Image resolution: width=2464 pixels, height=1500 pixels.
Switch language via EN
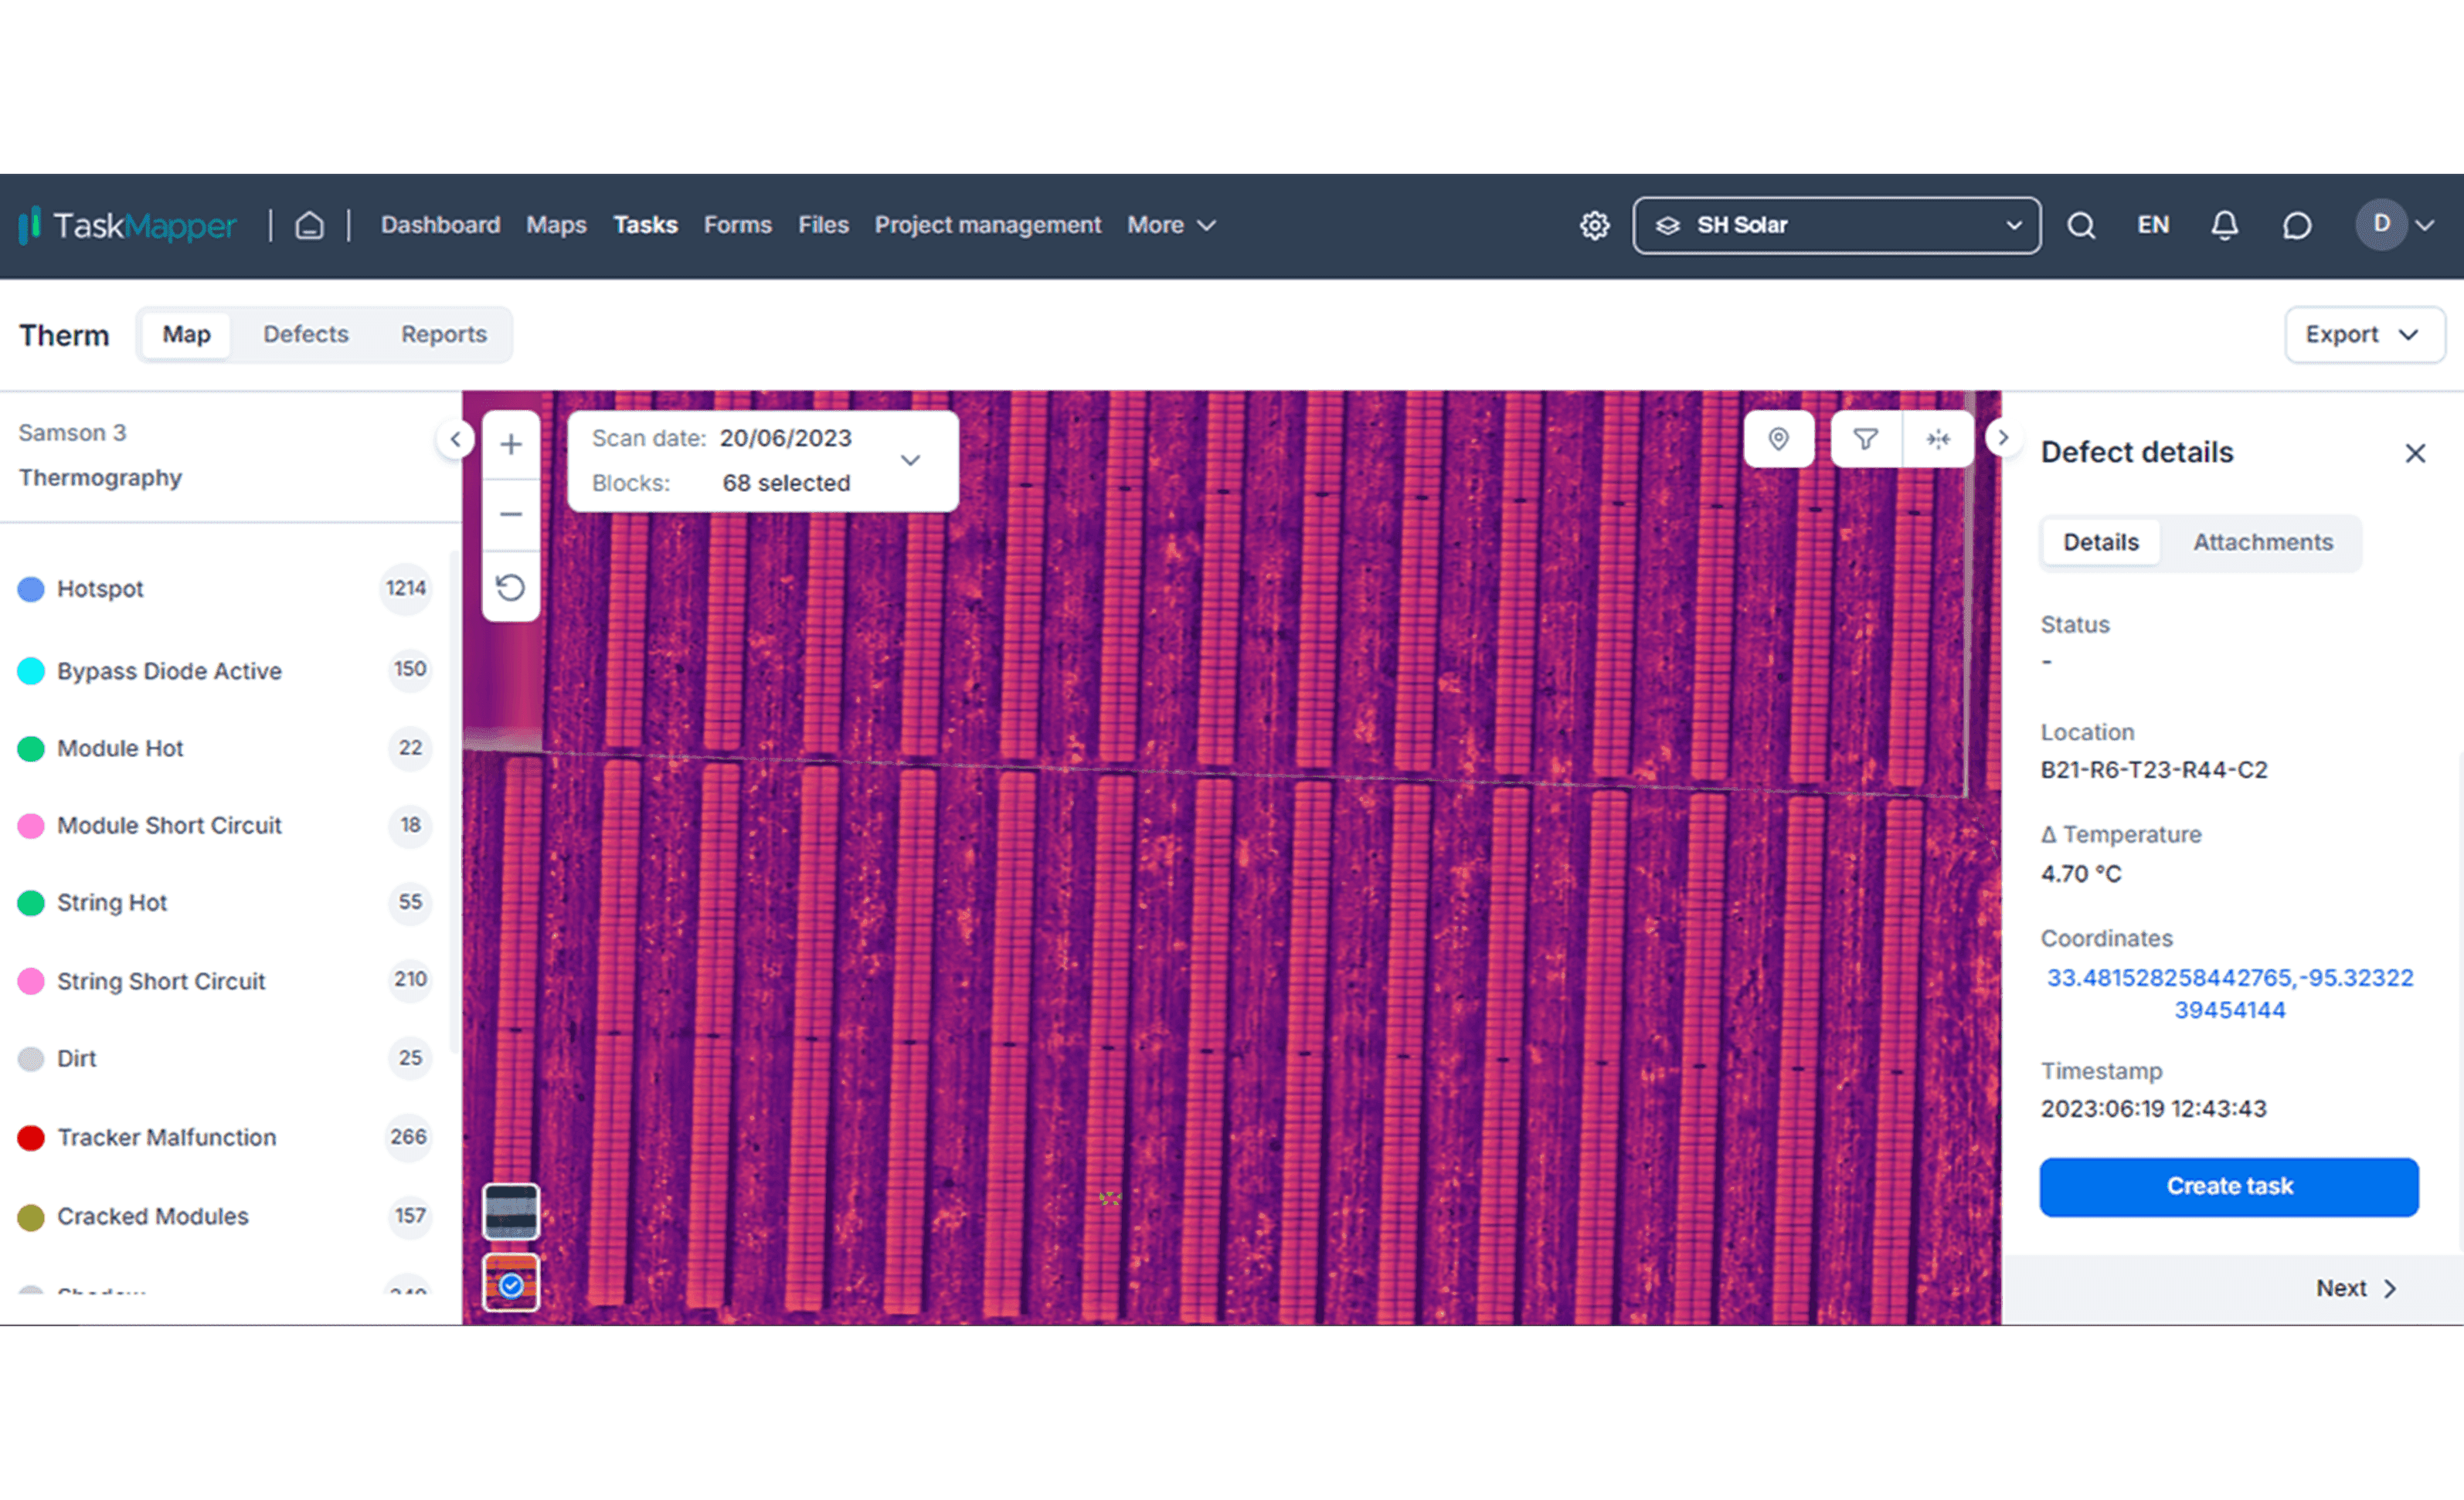[x=2153, y=225]
